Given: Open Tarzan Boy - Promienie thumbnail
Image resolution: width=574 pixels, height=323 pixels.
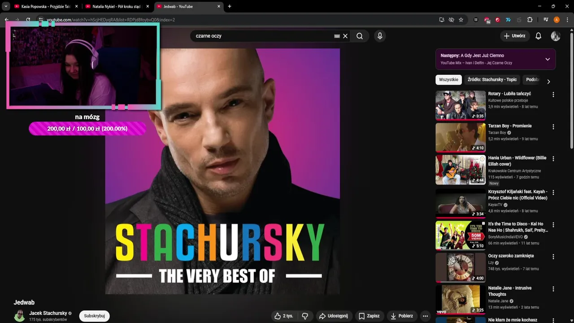Looking at the screenshot, I should [x=461, y=138].
